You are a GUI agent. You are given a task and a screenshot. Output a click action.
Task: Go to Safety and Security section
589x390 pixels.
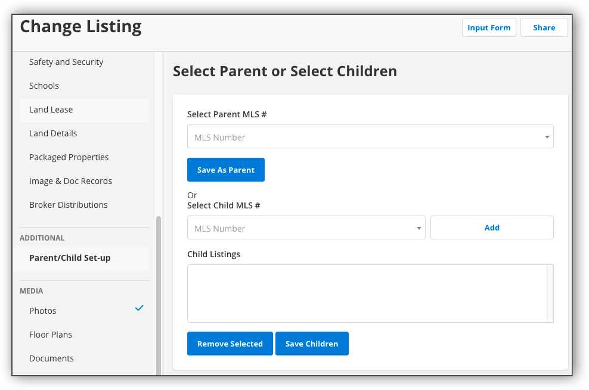point(66,62)
